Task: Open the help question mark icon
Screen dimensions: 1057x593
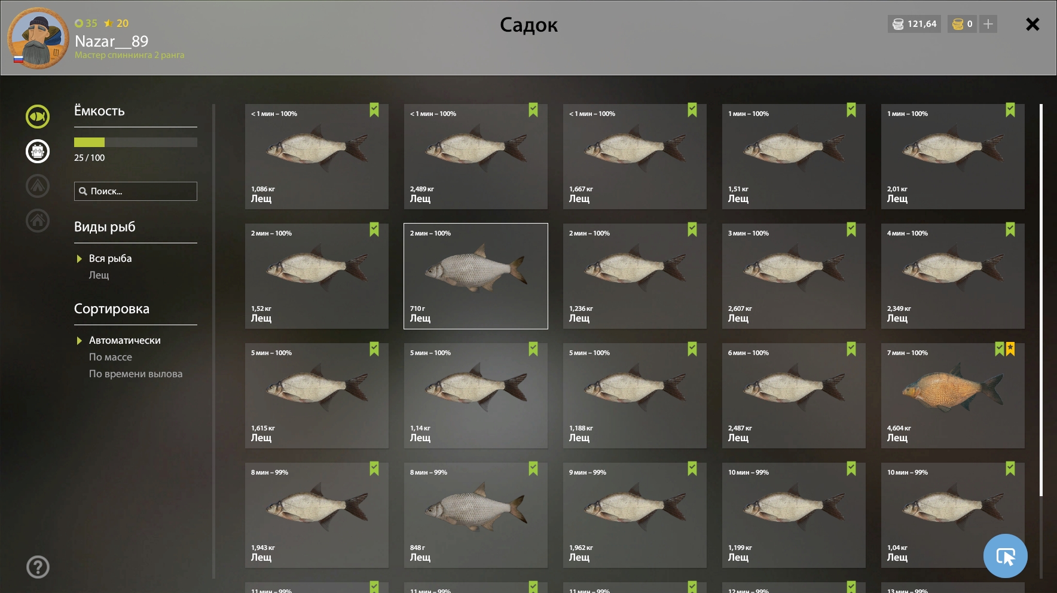Action: [38, 567]
